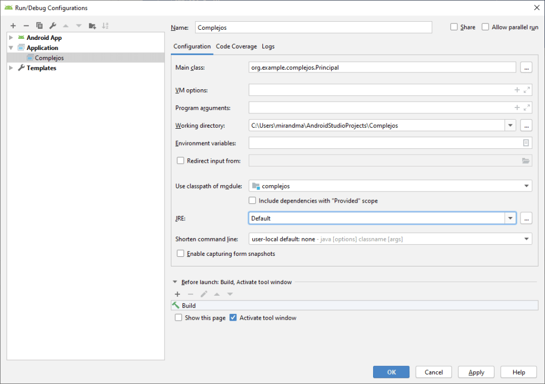
Task: Expand the Templates tree node
Action: pos(11,68)
